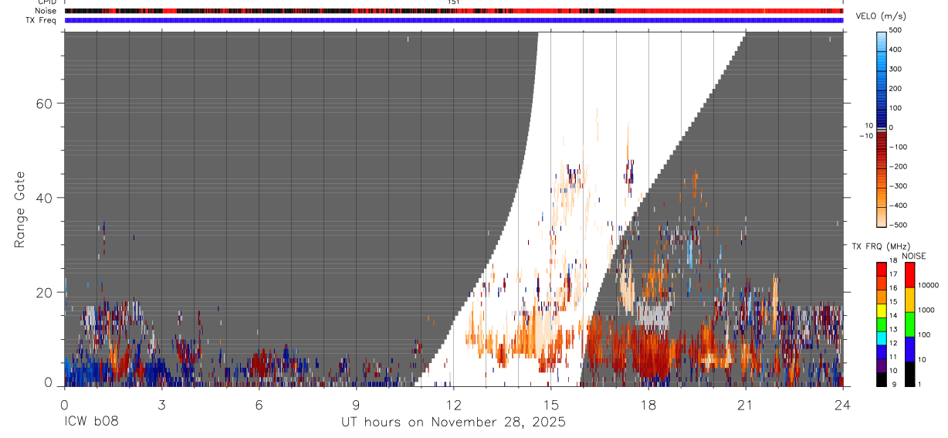The width and height of the screenshot is (948, 438).
Task: Click the "Noise" row label at top left
Action: (x=46, y=11)
